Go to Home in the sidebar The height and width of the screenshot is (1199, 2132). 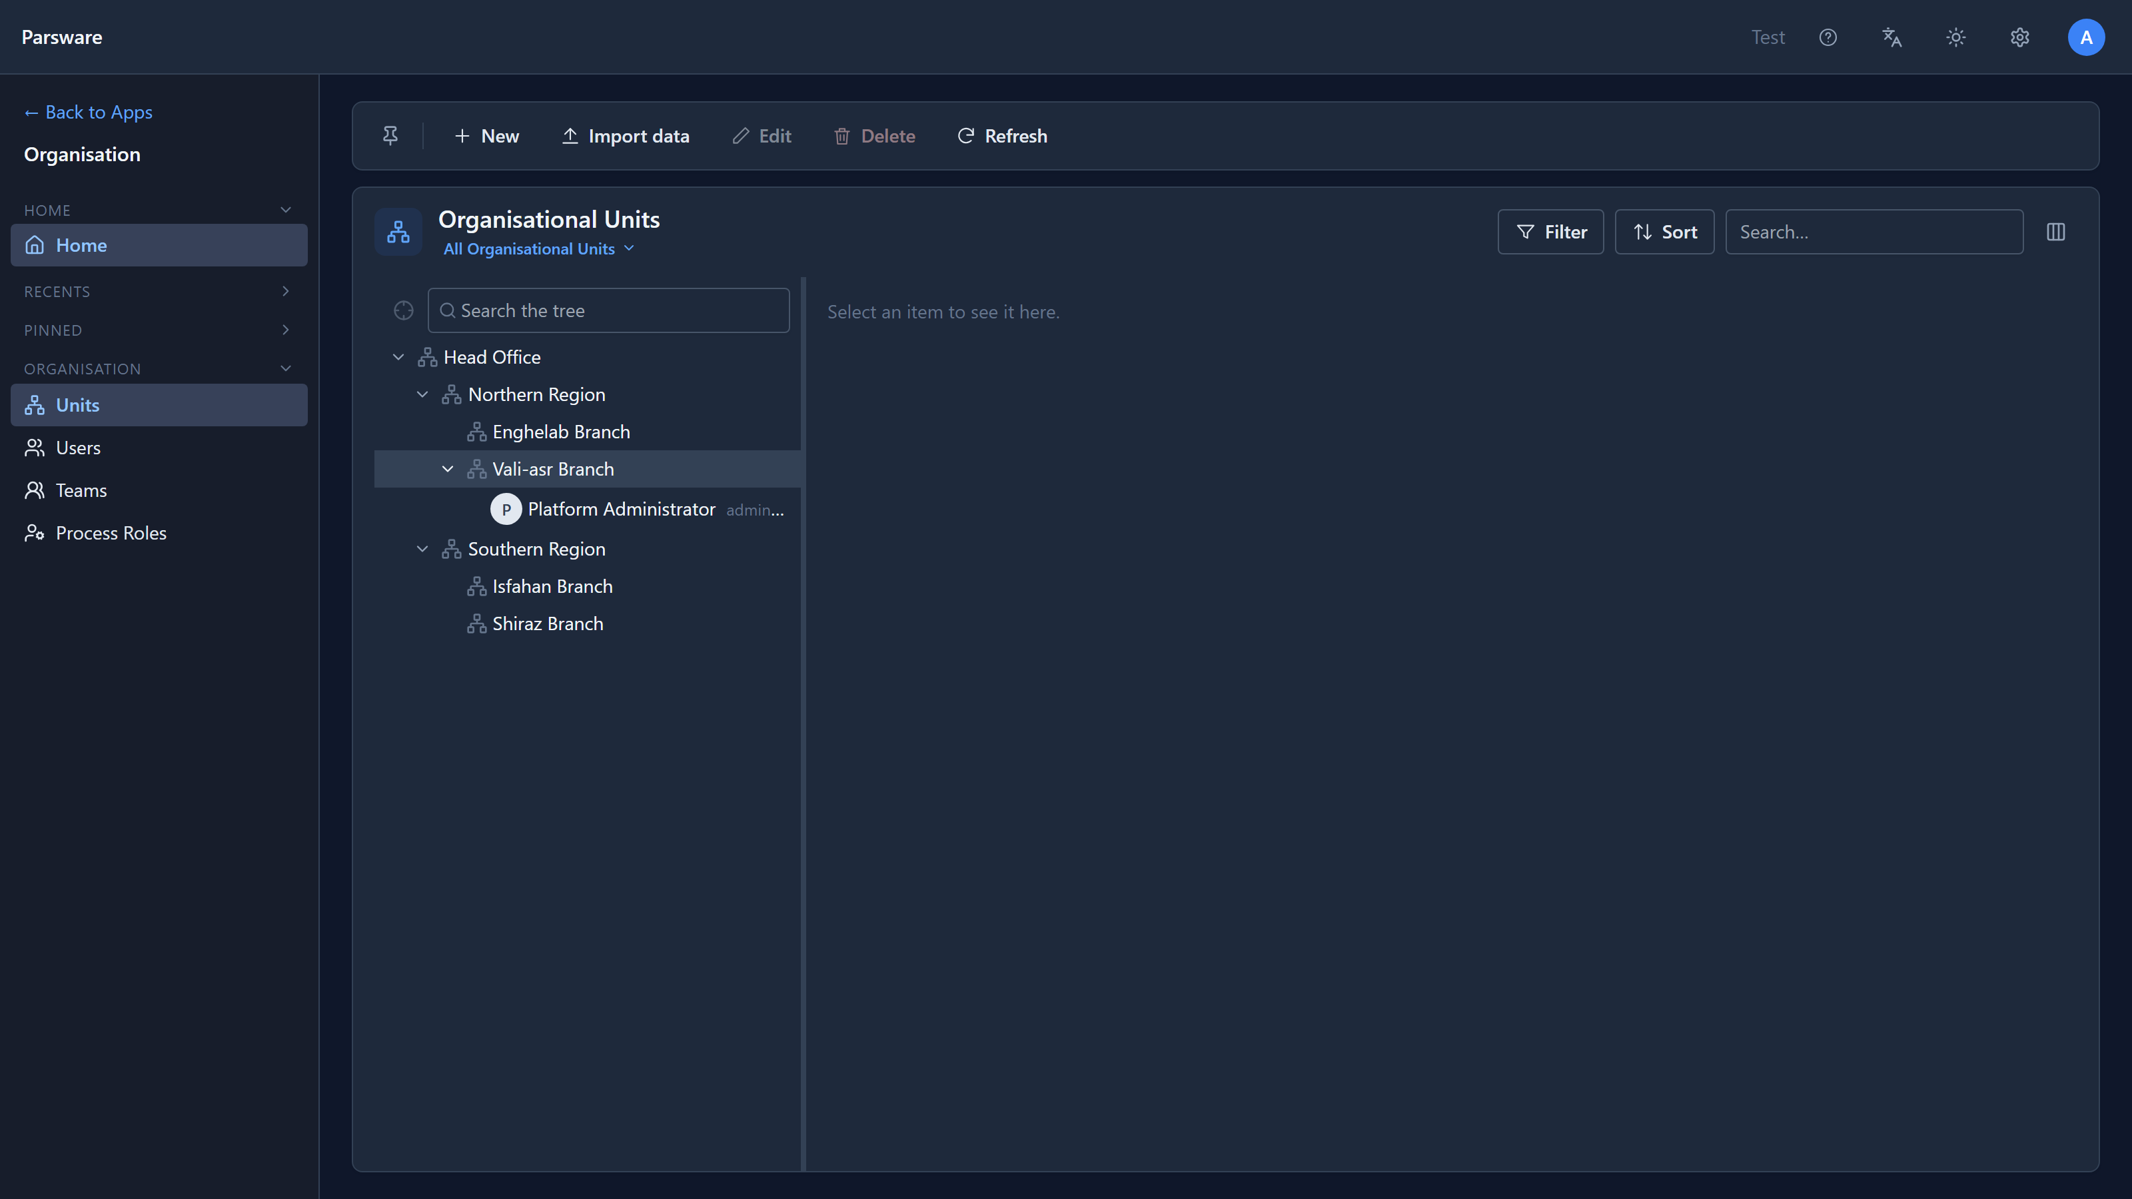pyautogui.click(x=159, y=245)
